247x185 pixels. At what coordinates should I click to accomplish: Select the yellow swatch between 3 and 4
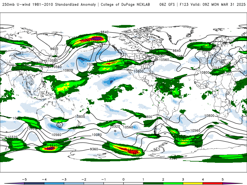pyautogui.click(x=193, y=183)
